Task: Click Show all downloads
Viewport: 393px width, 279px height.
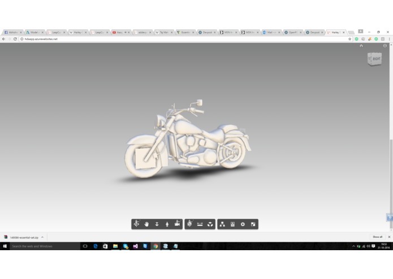Action: (x=377, y=237)
